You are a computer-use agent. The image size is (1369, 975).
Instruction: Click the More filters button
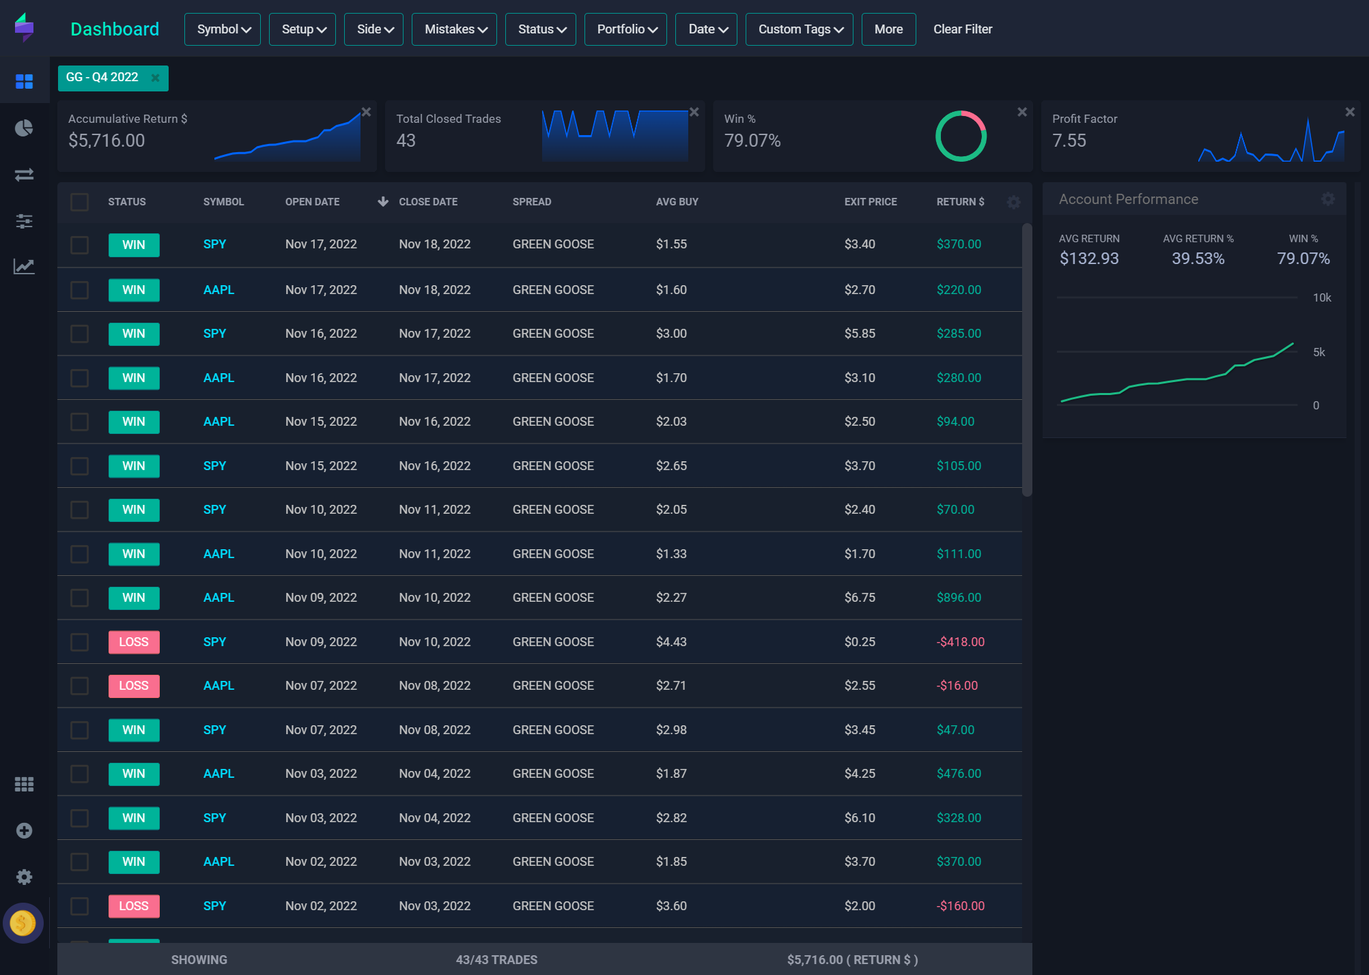click(888, 29)
